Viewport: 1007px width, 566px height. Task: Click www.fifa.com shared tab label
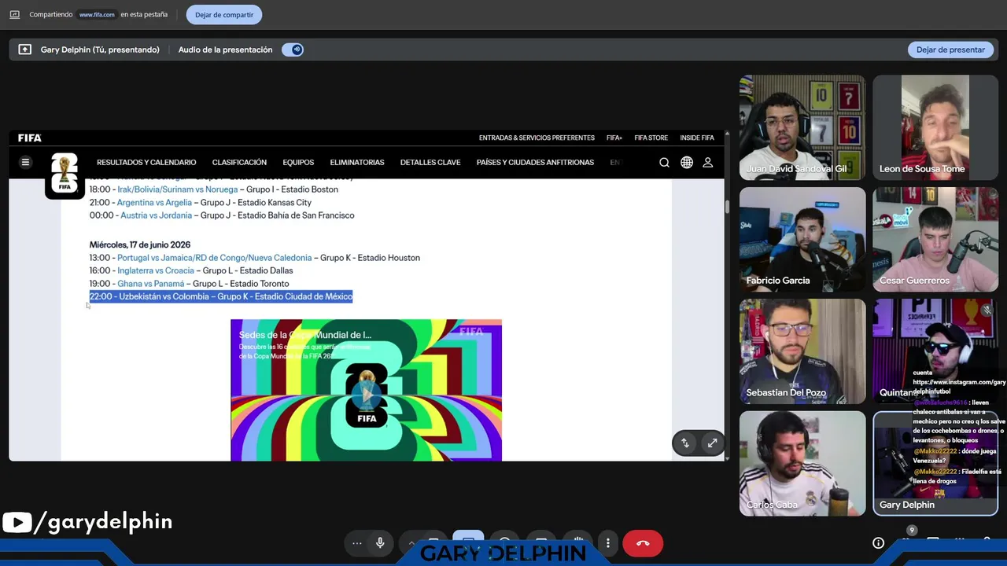97,14
